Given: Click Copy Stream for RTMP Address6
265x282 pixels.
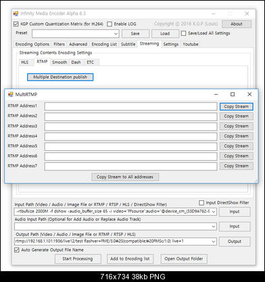Looking at the screenshot, I should 237,156.
